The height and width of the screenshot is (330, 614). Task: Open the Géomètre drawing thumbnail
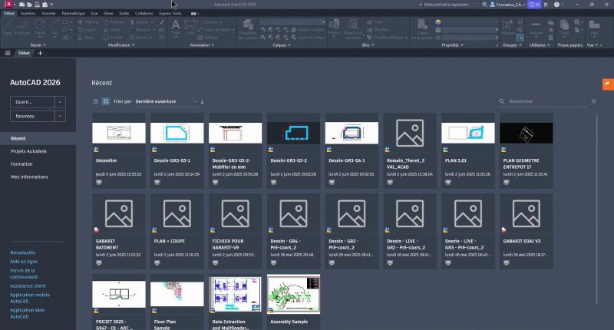pos(119,133)
